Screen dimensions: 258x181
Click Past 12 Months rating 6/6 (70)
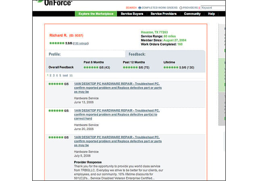click(136, 68)
